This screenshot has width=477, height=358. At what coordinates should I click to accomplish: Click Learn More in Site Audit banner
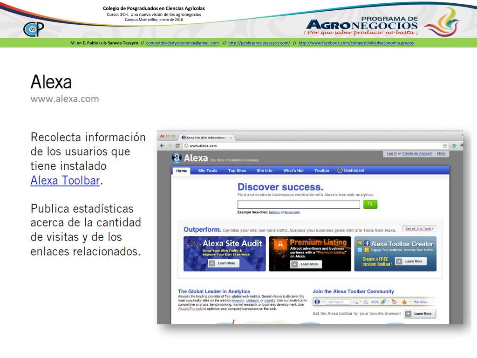[224, 263]
